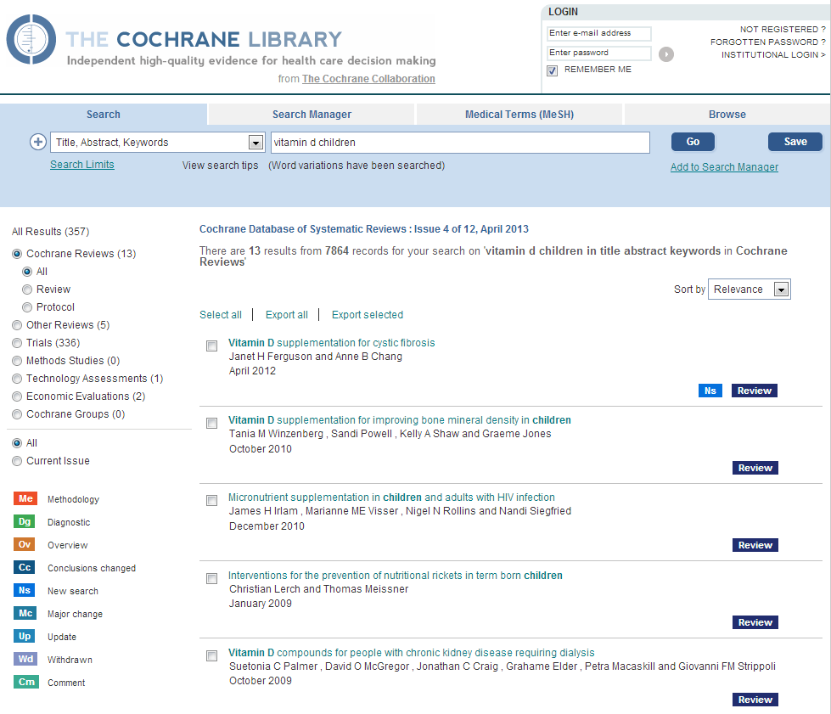
Task: Open the bone mineral density in children review
Action: [x=400, y=419]
